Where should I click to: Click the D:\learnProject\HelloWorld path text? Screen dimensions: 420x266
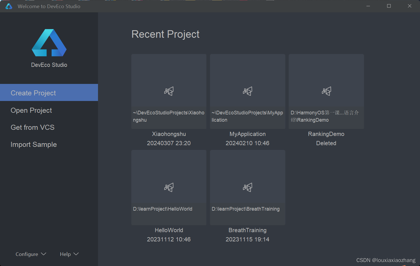163,209
